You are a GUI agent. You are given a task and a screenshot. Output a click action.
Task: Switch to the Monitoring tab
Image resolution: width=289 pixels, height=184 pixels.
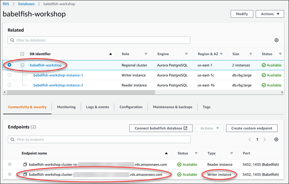click(x=66, y=107)
